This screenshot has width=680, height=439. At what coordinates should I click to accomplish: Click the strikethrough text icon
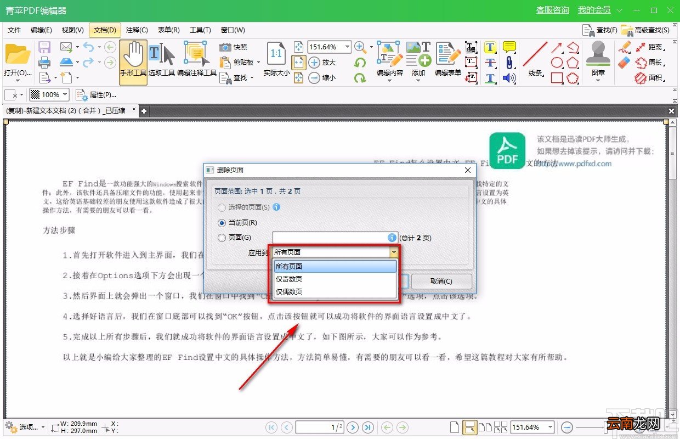(x=490, y=63)
